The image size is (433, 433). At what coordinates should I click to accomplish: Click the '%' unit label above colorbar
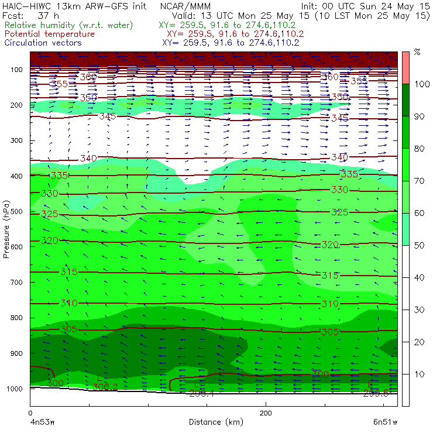point(417,52)
